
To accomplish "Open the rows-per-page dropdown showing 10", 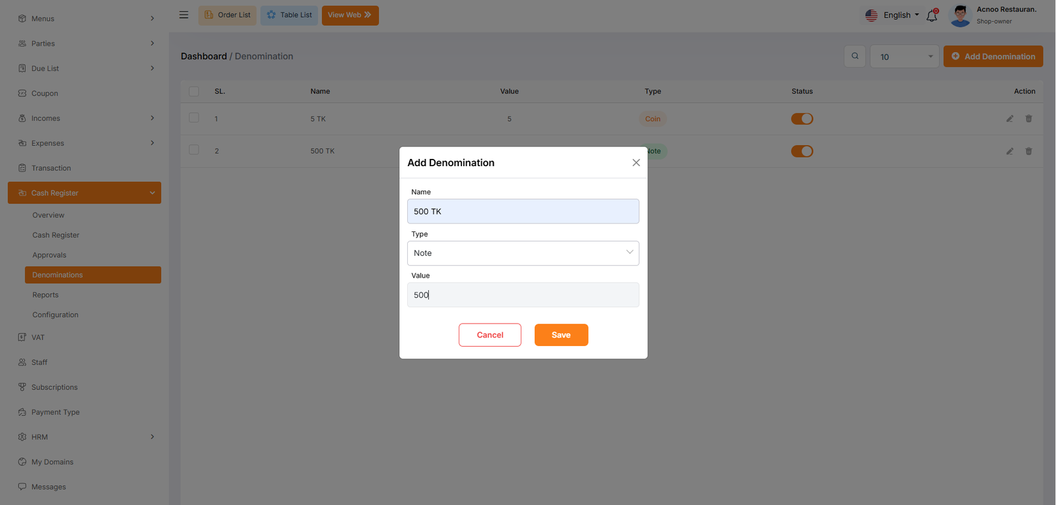I will pos(904,57).
